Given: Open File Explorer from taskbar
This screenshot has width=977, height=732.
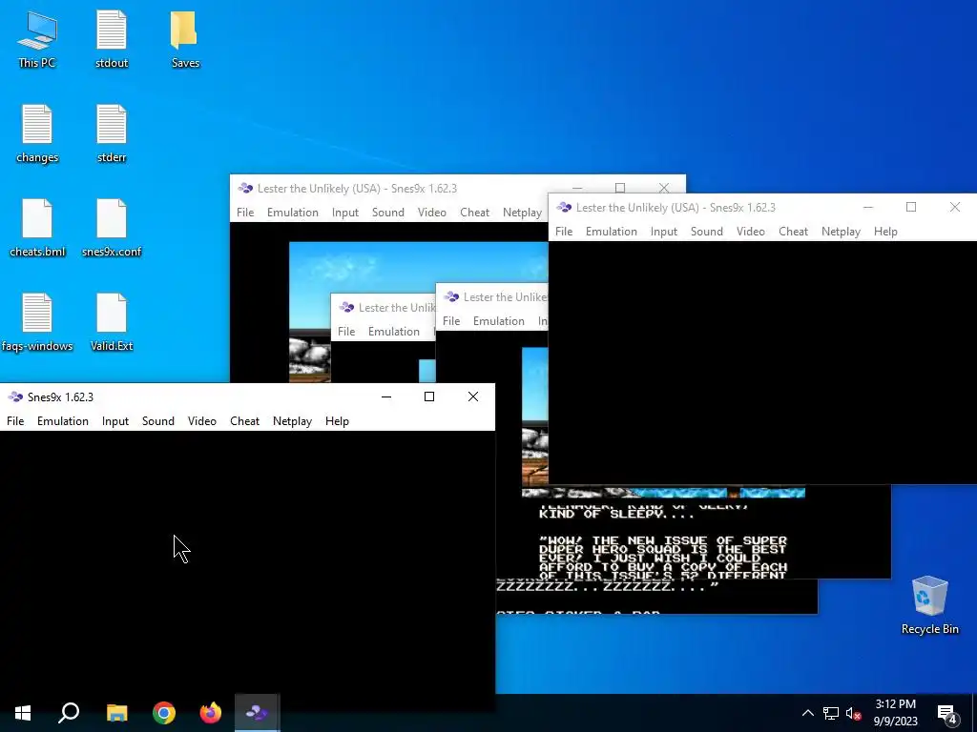Looking at the screenshot, I should coord(116,713).
